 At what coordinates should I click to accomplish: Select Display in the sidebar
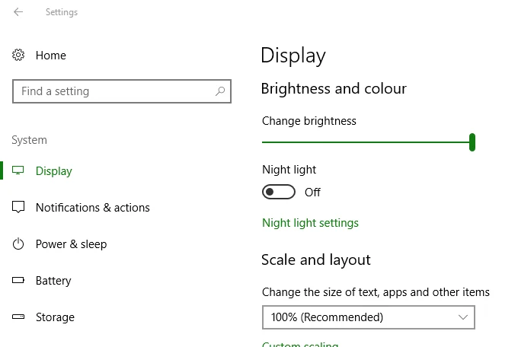(54, 171)
